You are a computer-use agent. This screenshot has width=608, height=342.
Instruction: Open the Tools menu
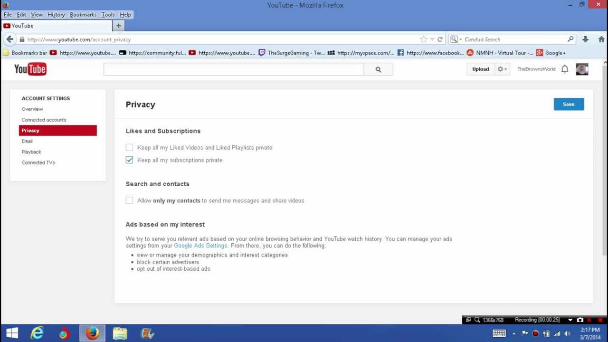108,15
